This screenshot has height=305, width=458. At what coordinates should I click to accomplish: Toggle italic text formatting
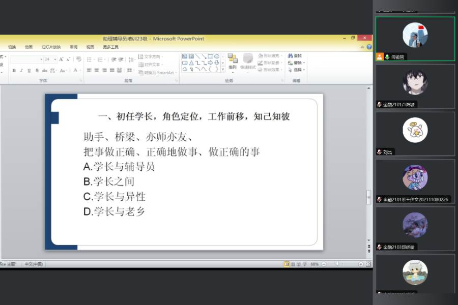21,70
